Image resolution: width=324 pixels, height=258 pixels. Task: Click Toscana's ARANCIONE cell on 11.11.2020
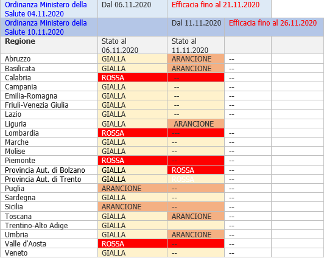tap(195, 216)
